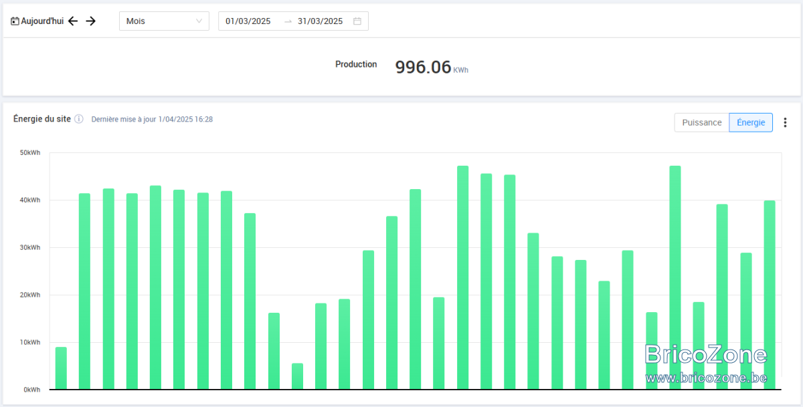Go to previous month with left arrow
Screen dimensions: 803x407
73,21
